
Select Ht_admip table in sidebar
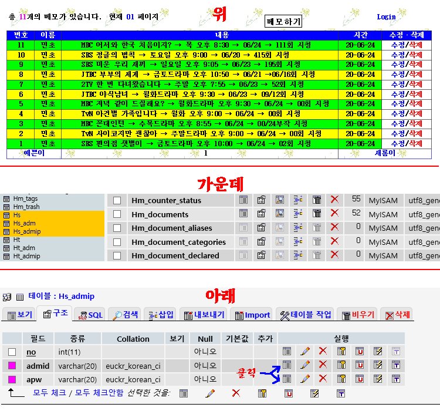click(26, 256)
